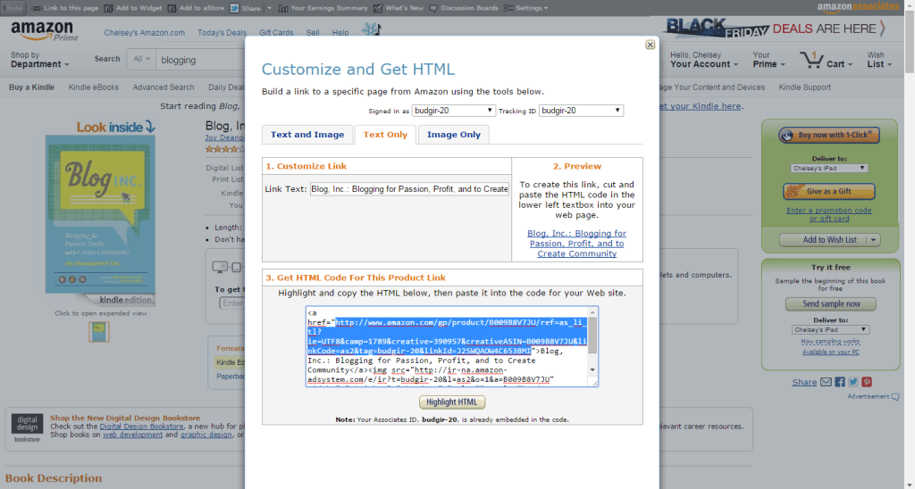The image size is (915, 489).
Task: Click Buy now with 1-Click button
Action: pos(829,136)
